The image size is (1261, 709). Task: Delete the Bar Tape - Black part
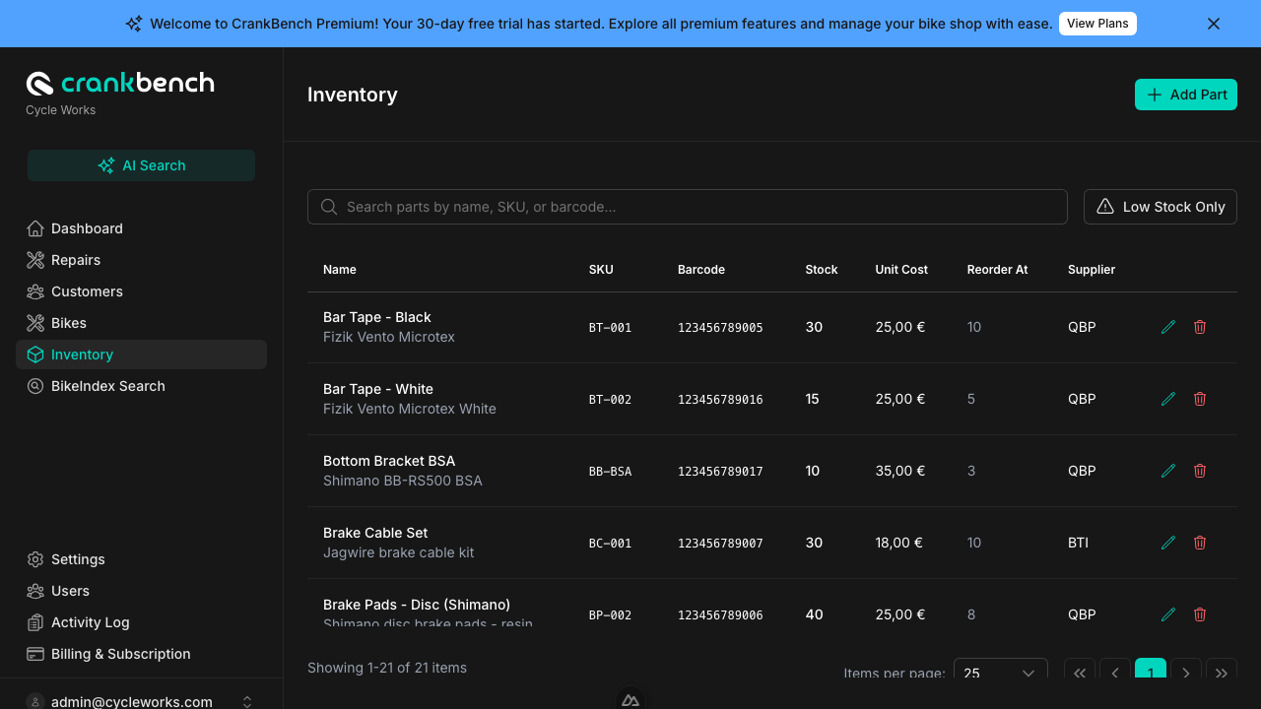click(1200, 327)
